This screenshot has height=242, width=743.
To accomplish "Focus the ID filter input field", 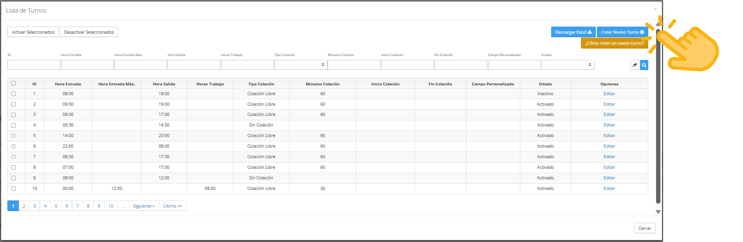I will tap(34, 65).
